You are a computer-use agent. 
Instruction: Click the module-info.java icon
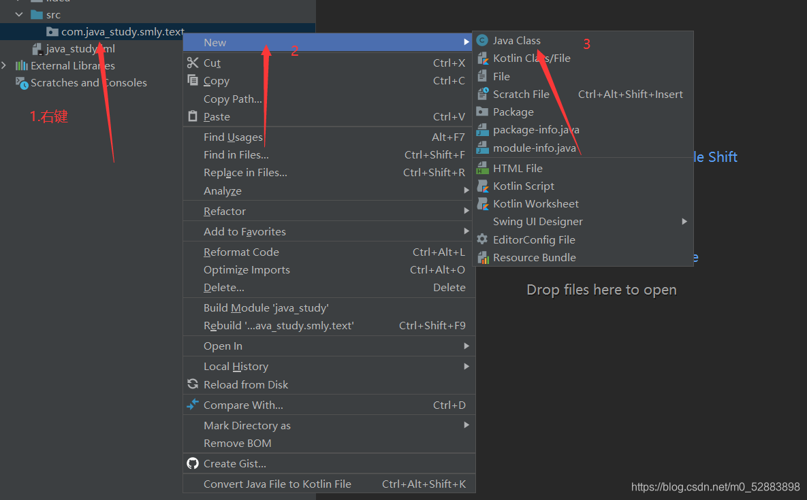coord(482,148)
